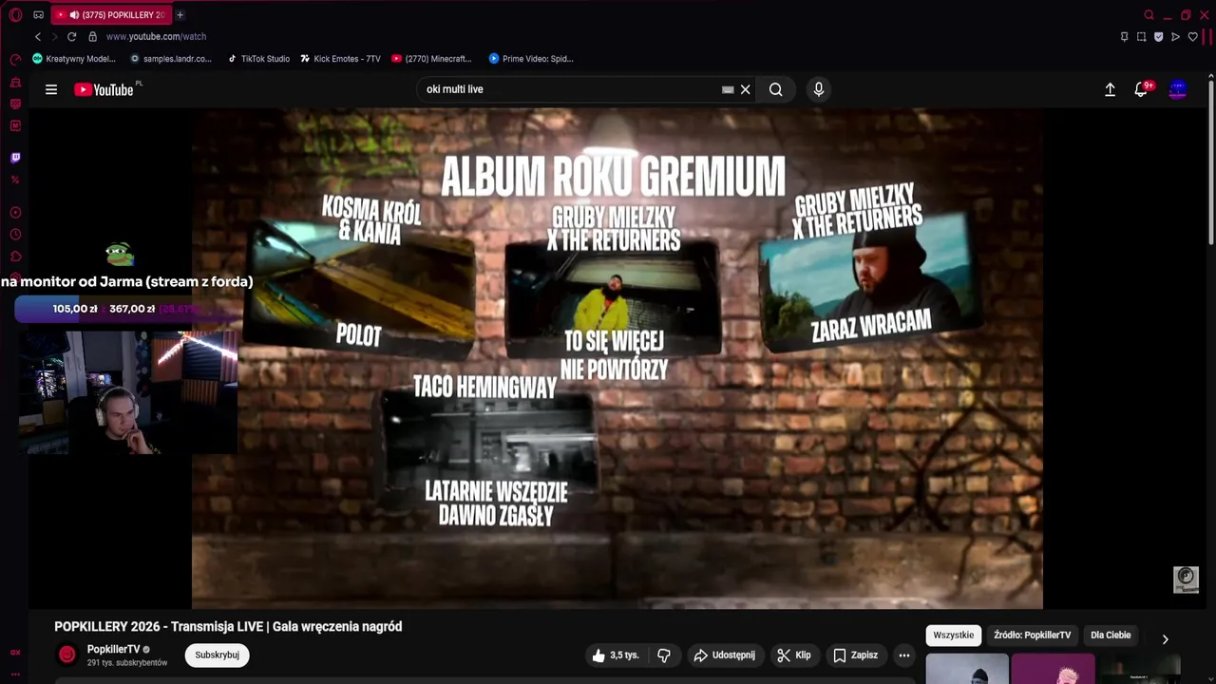Open a new tab with the plus button
The width and height of the screenshot is (1216, 684).
[180, 15]
